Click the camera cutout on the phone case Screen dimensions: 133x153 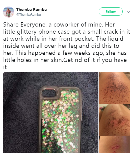[x=49, y=93]
